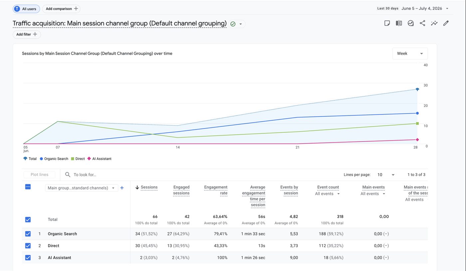Uncheck the Organic Search row checkbox

tap(28, 234)
